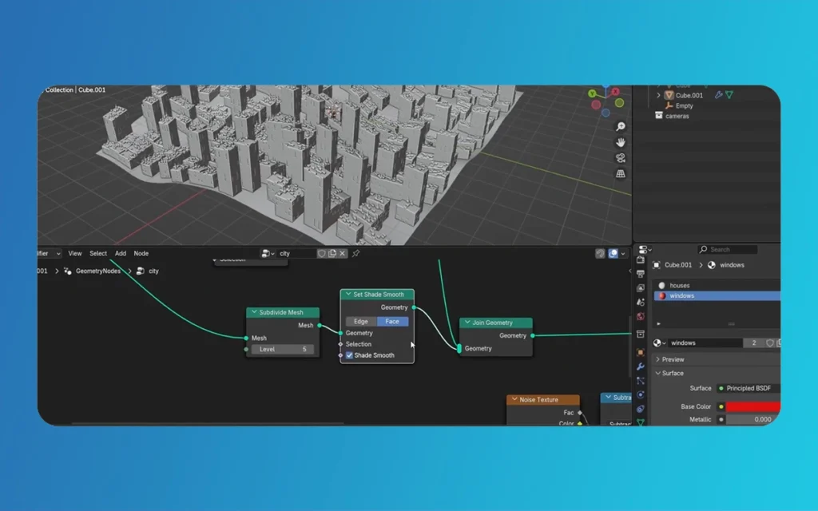
Task: Open the Physics properties tab icon
Action: [x=641, y=394]
